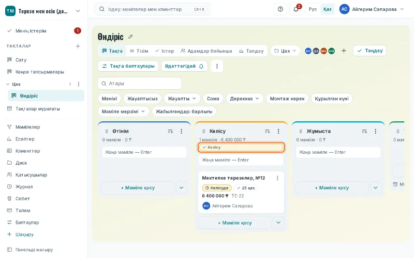This screenshot has height=258, width=414.
Task: Click the pencil icon next to Өндіріс title
Action: pos(130,37)
